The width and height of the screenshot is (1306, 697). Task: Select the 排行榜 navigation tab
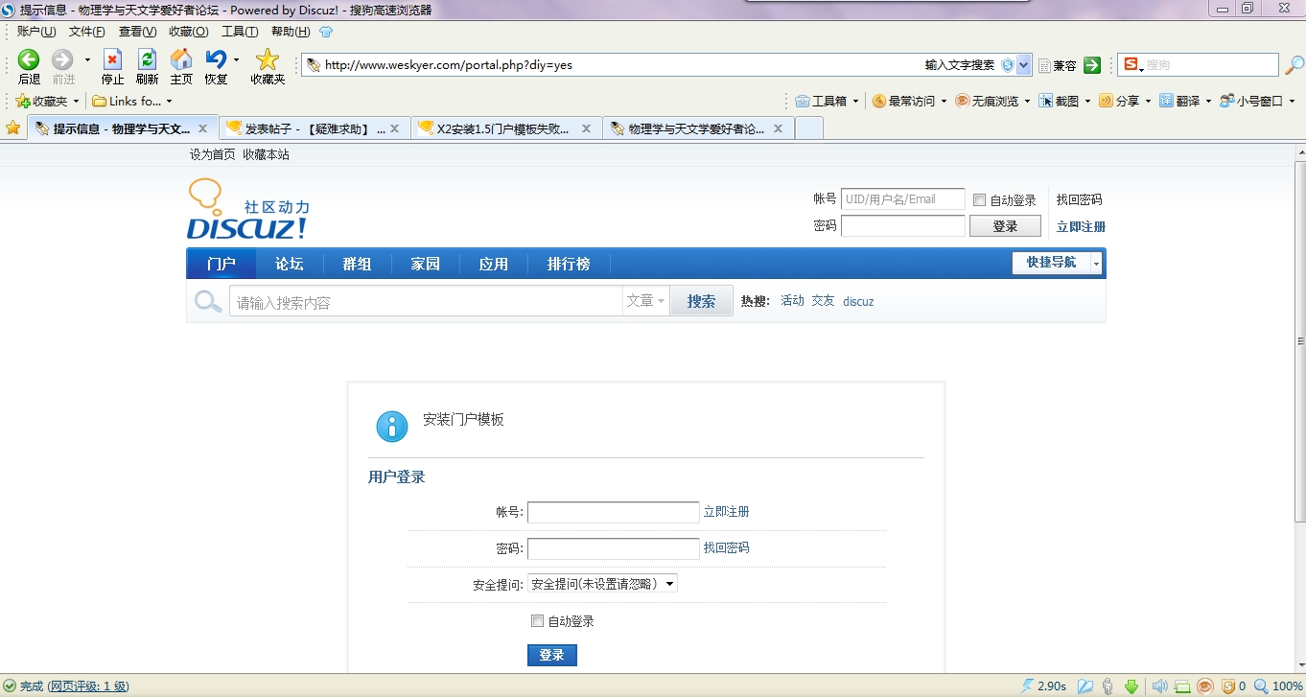click(569, 264)
